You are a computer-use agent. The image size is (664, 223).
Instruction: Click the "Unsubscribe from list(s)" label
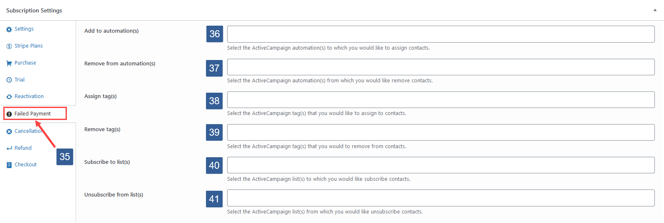[x=114, y=195]
